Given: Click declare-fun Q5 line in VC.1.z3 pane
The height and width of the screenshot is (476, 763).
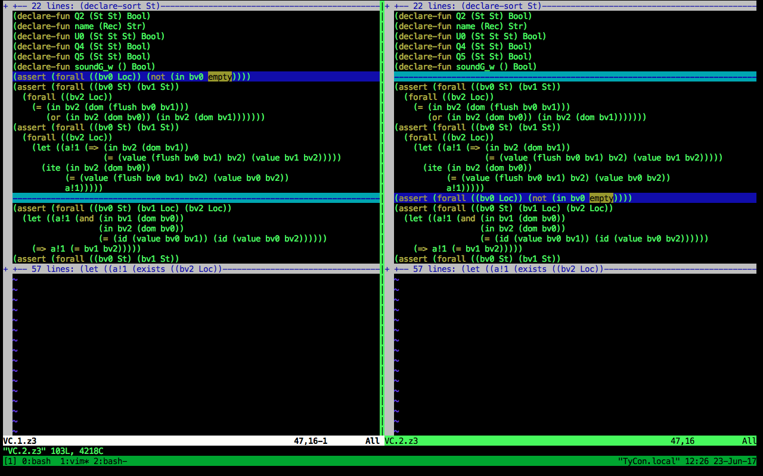Looking at the screenshot, I should click(82, 57).
